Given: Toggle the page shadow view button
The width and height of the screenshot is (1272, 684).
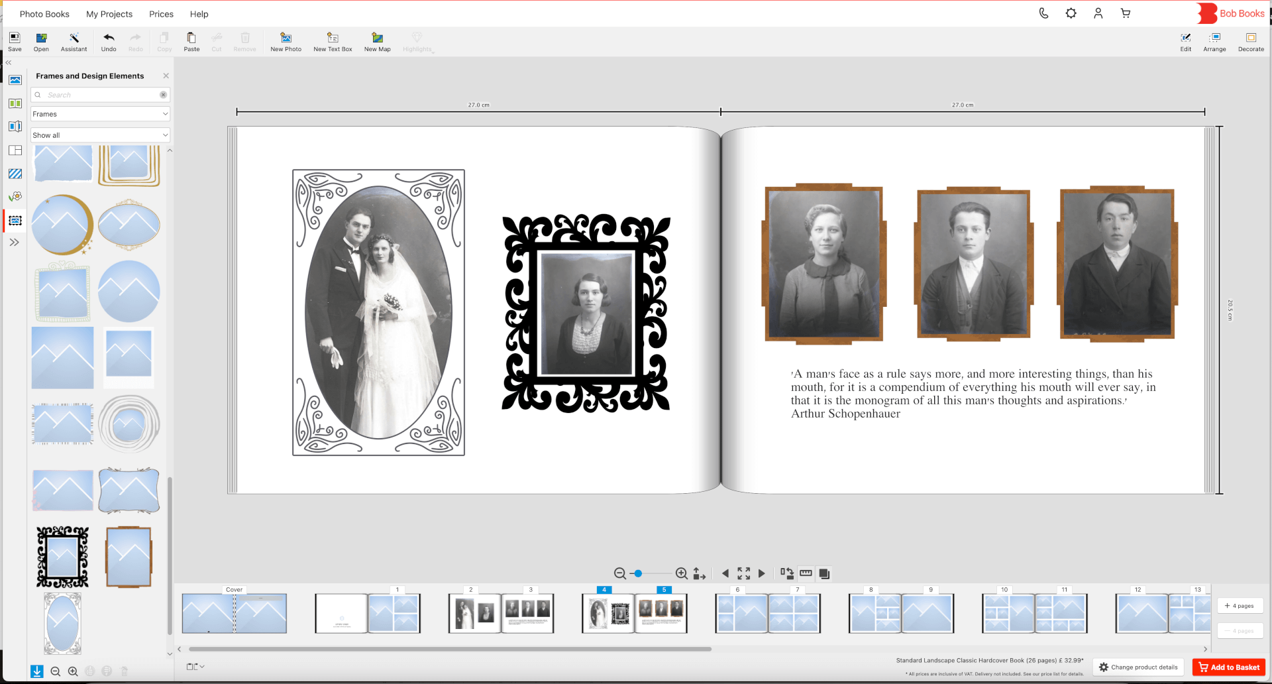Looking at the screenshot, I should pyautogui.click(x=824, y=573).
